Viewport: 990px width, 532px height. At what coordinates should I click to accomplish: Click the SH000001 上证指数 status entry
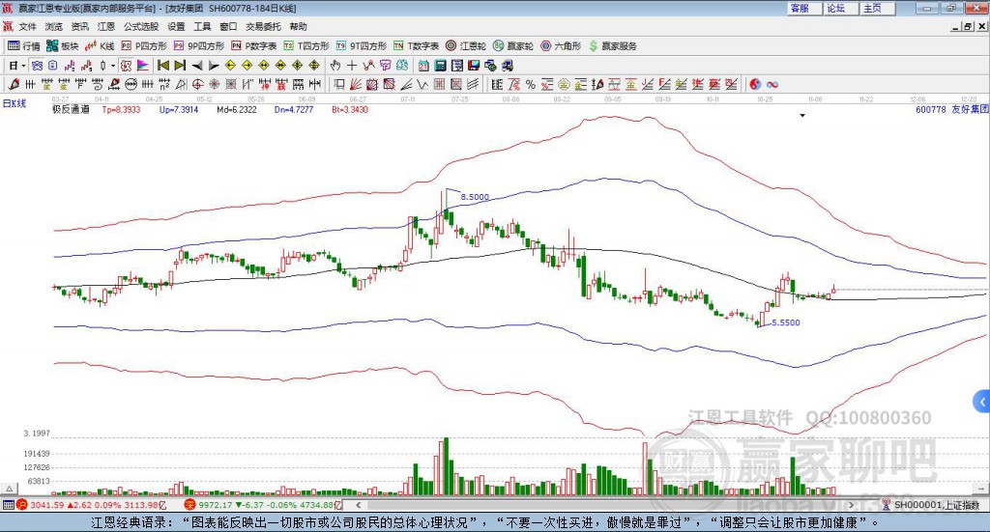pos(931,505)
